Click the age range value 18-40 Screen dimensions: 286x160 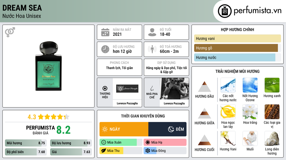165,34
